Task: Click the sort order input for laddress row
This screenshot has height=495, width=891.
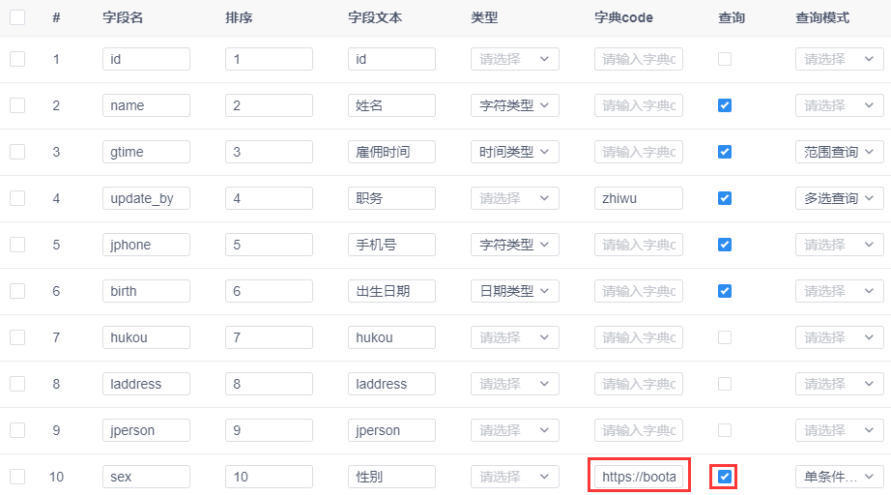Action: click(x=269, y=384)
